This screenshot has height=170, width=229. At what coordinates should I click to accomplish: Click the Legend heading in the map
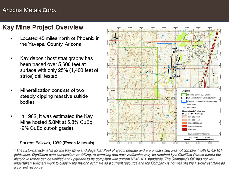(186, 91)
